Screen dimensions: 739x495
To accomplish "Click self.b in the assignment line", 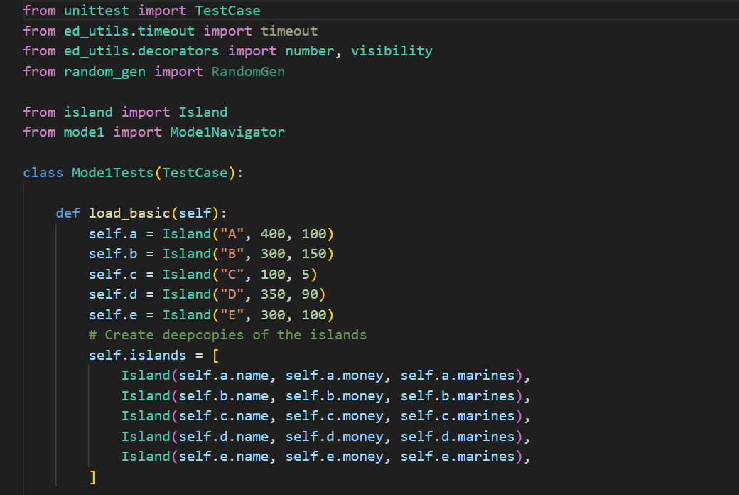I will click(113, 254).
